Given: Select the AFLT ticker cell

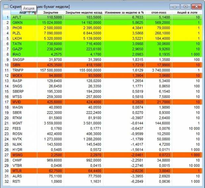Looking at the screenshot, I should pos(24,17).
